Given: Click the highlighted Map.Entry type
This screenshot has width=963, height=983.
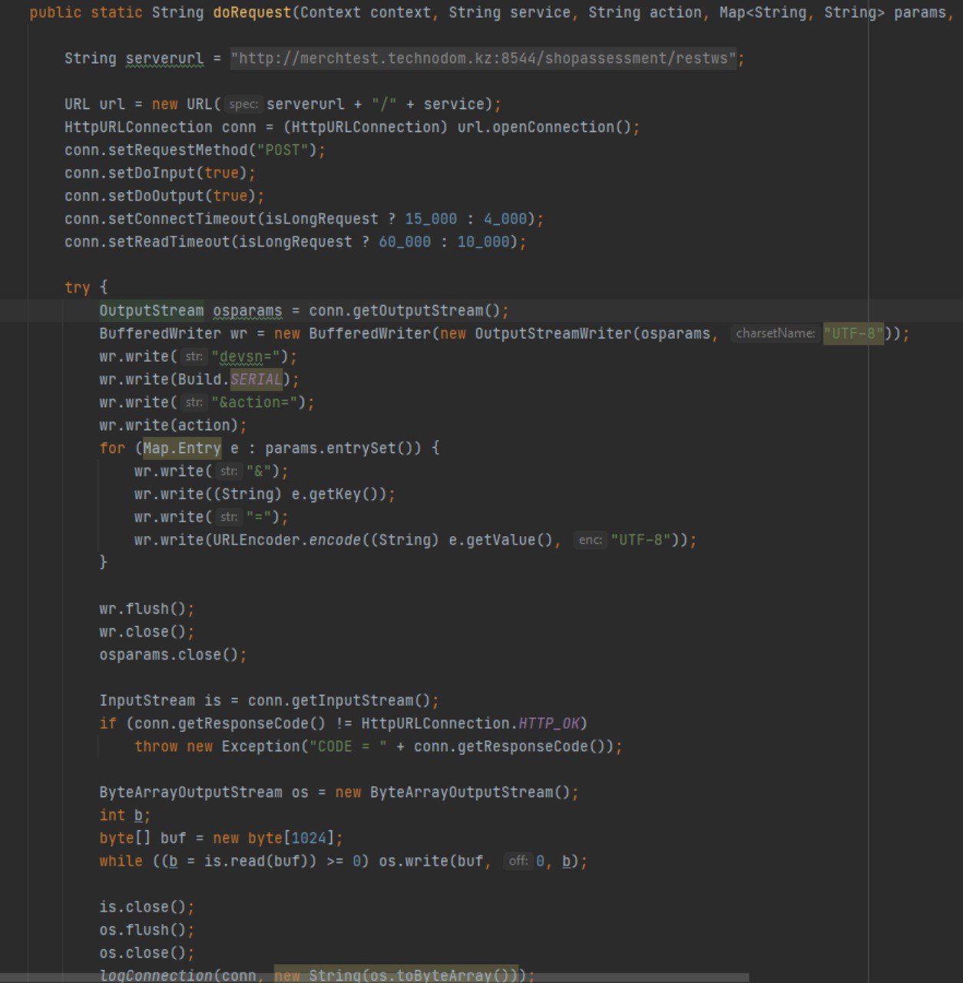Looking at the screenshot, I should click(x=182, y=448).
